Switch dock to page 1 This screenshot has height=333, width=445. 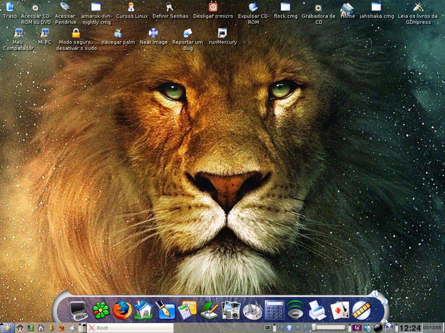tap(375, 294)
